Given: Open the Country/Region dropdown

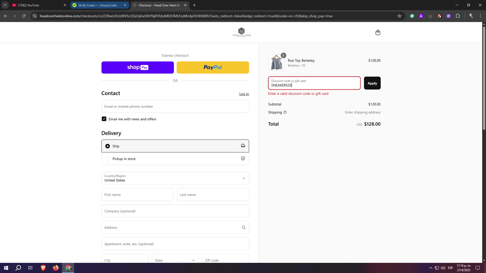Looking at the screenshot, I should [175, 178].
